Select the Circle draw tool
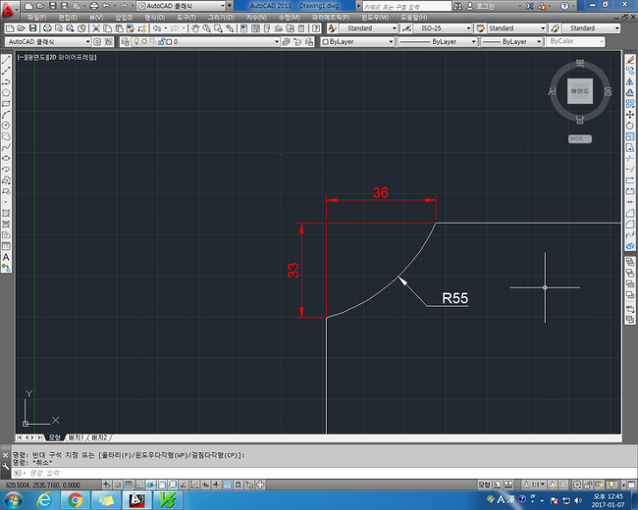Viewport: 638px width, 510px height. coord(6,125)
